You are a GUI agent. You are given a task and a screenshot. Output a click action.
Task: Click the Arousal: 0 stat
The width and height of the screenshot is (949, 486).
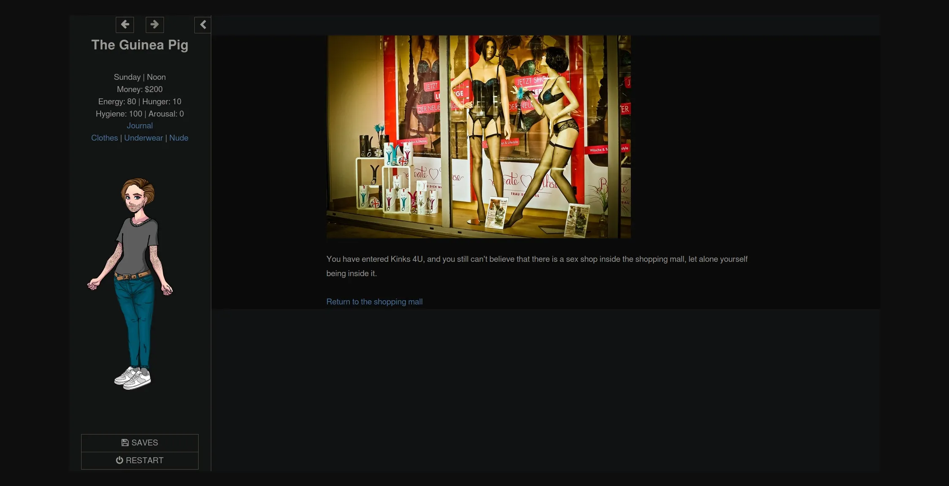click(x=166, y=114)
